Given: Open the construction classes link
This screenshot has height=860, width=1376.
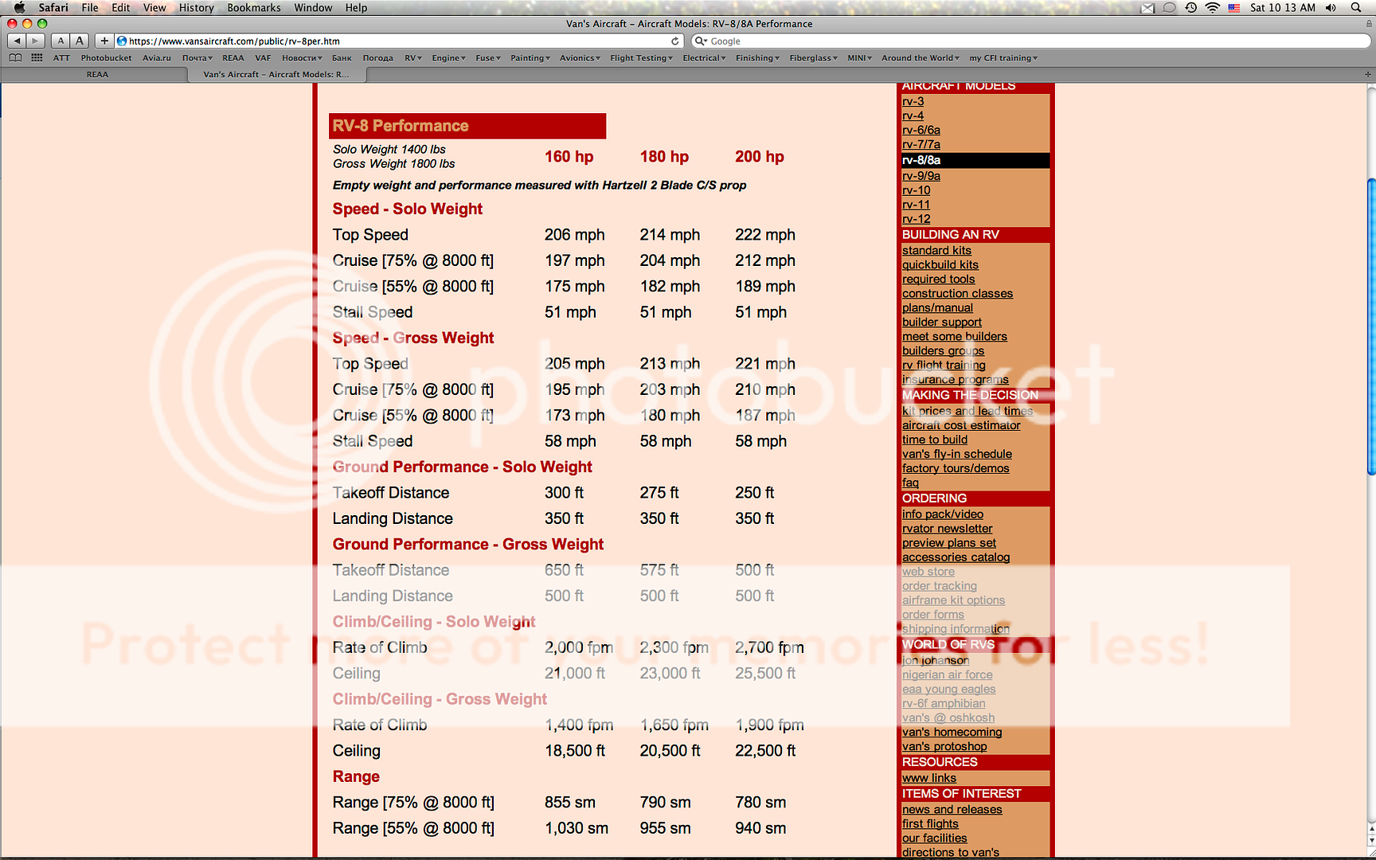Looking at the screenshot, I should pos(957,294).
